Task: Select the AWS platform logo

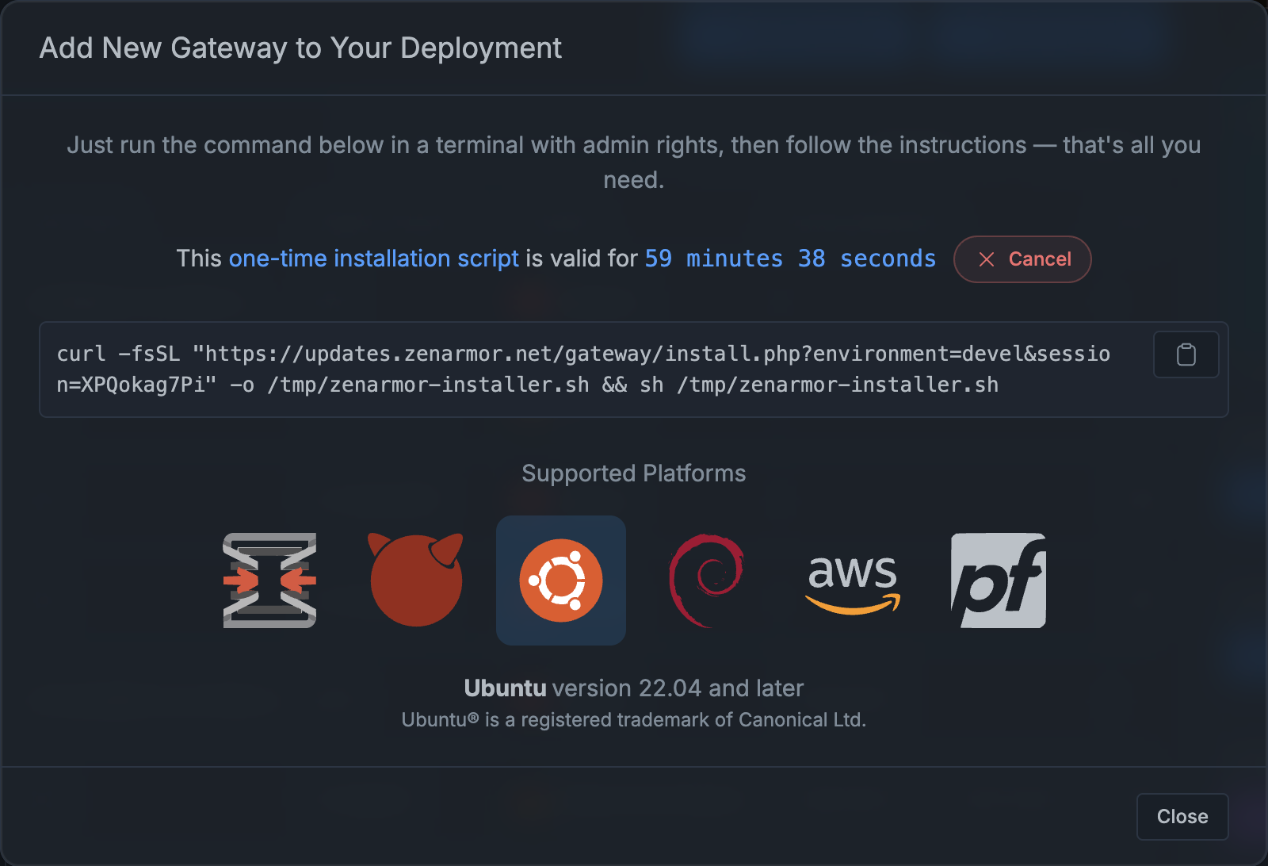Action: [x=853, y=581]
